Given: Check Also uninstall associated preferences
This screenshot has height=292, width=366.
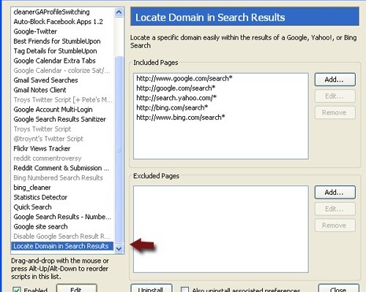Looking at the screenshot, I should (184, 290).
